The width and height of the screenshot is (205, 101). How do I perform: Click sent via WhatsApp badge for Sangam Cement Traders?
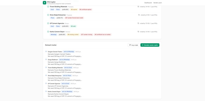tap(69, 52)
